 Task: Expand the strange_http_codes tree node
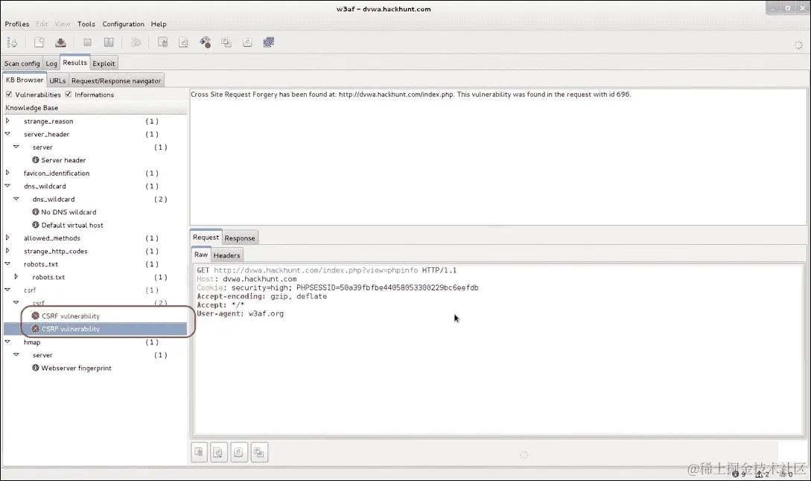pos(7,251)
